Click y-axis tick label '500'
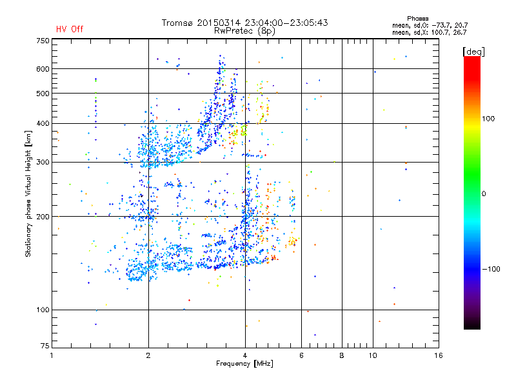The width and height of the screenshot is (516, 387). pos(43,94)
